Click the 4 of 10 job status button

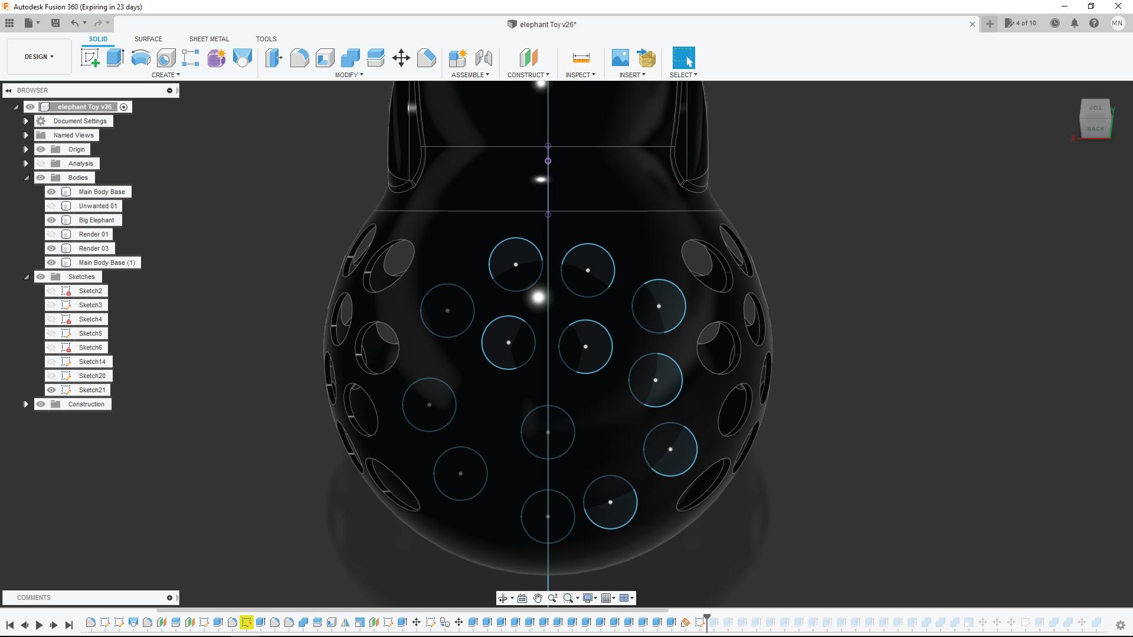pyautogui.click(x=1021, y=23)
